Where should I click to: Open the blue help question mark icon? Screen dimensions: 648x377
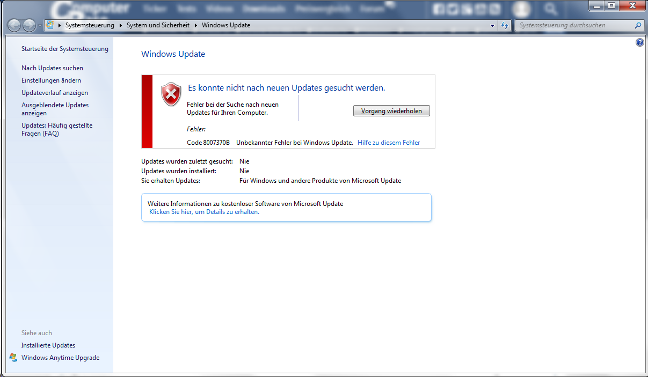point(639,42)
